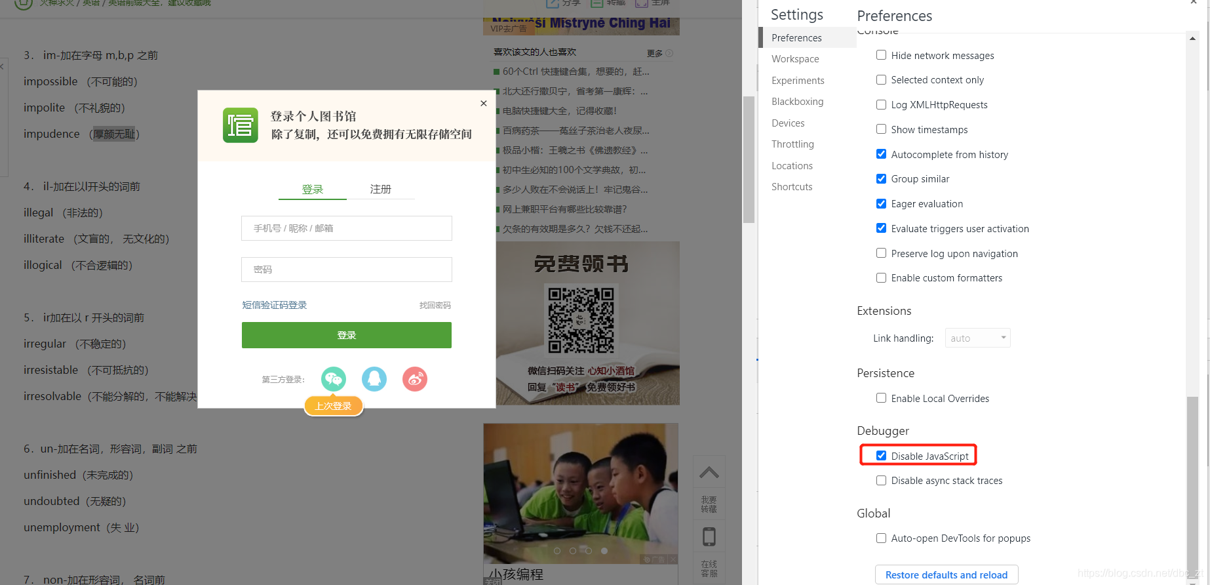This screenshot has height=585, width=1210.
Task: Click the 找回密码 link
Action: (x=435, y=305)
